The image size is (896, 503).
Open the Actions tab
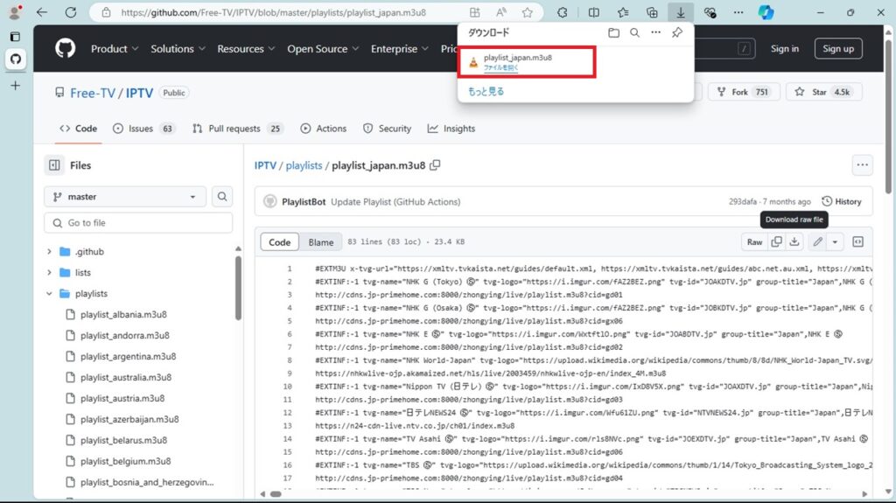324,129
